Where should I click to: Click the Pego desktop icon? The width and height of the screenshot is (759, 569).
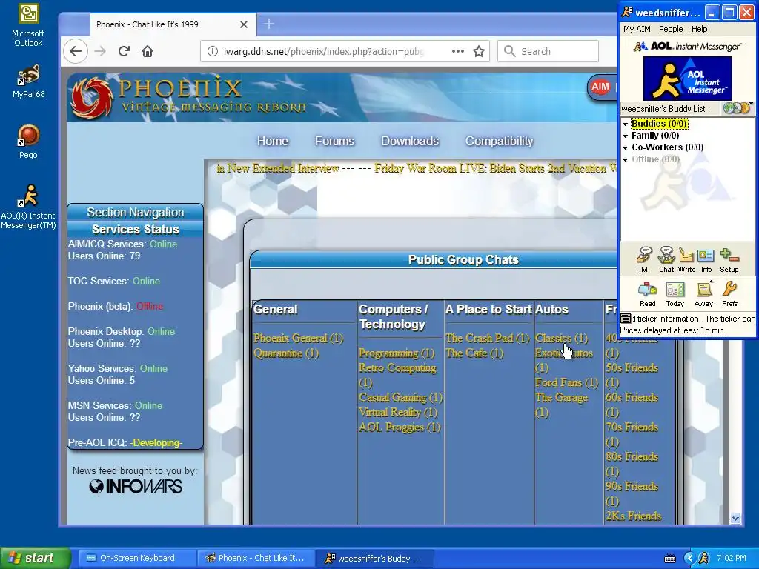pyautogui.click(x=28, y=142)
